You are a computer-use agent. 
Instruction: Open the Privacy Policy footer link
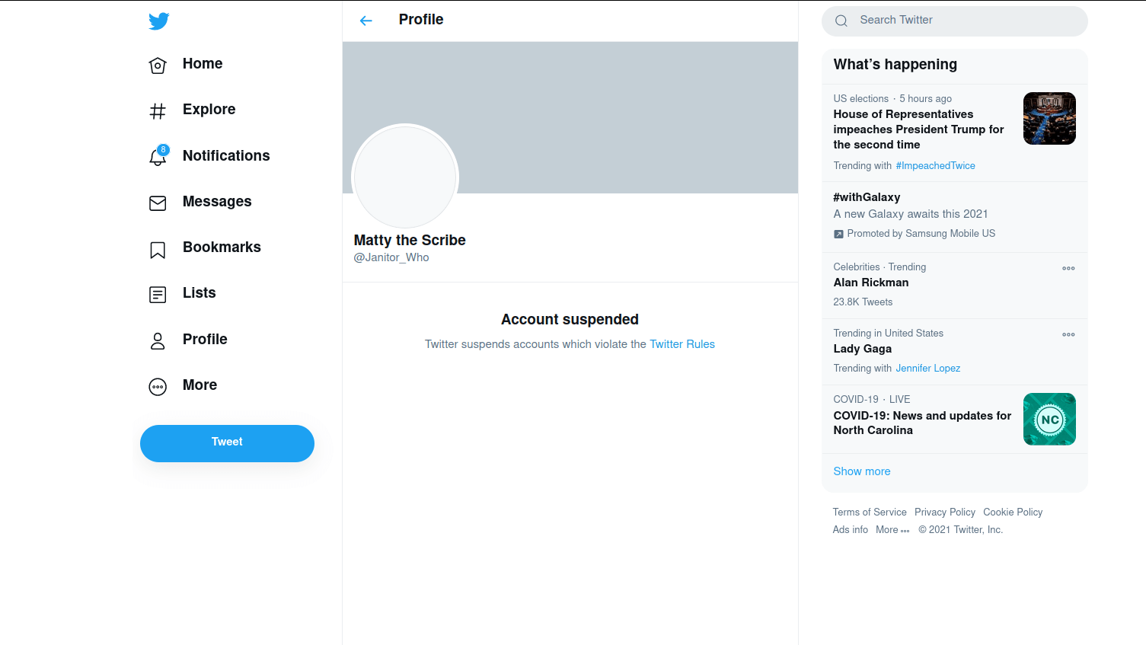pos(944,512)
